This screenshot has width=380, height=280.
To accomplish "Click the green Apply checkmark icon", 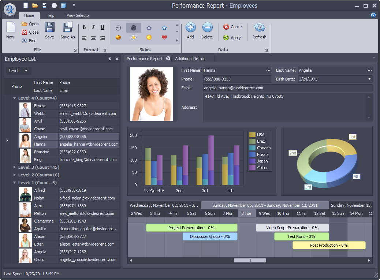I will click(x=226, y=38).
